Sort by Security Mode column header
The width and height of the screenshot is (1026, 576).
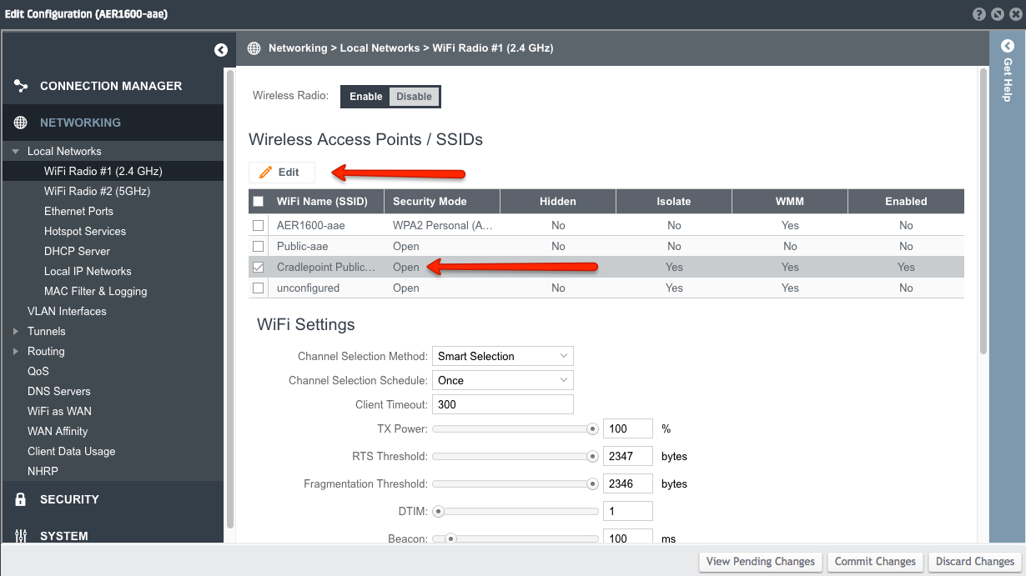point(442,201)
